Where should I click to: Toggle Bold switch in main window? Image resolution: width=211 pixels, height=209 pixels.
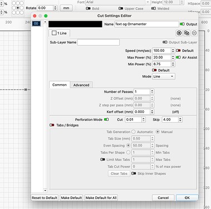click(x=88, y=8)
